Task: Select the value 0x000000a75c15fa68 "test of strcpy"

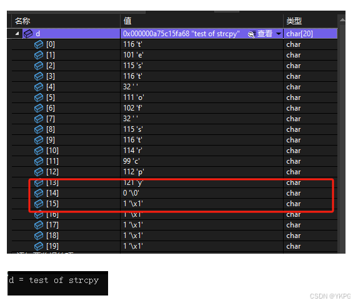Action: click(x=181, y=34)
